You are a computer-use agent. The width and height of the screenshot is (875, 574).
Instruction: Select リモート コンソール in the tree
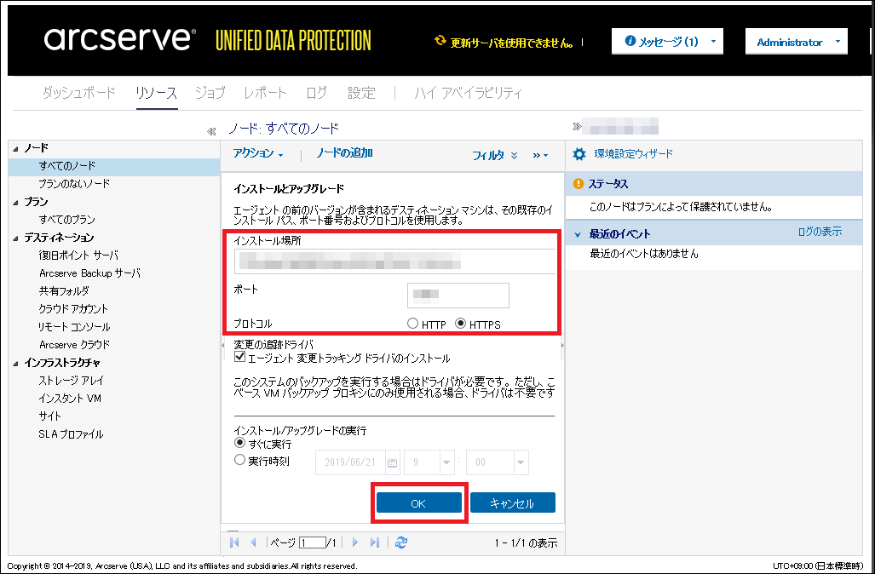(74, 327)
